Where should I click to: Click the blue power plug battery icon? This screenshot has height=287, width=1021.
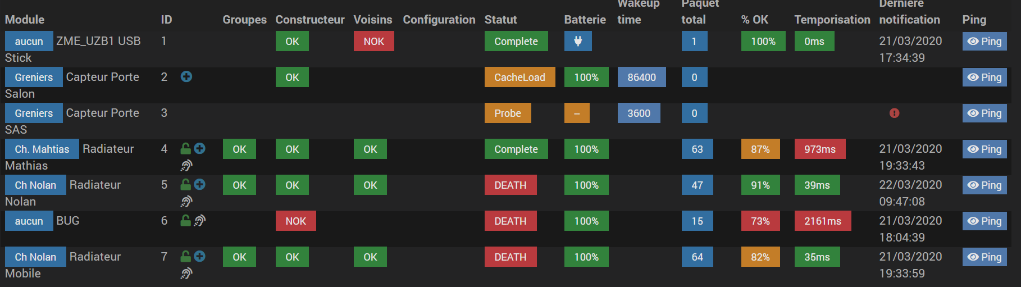(x=577, y=41)
